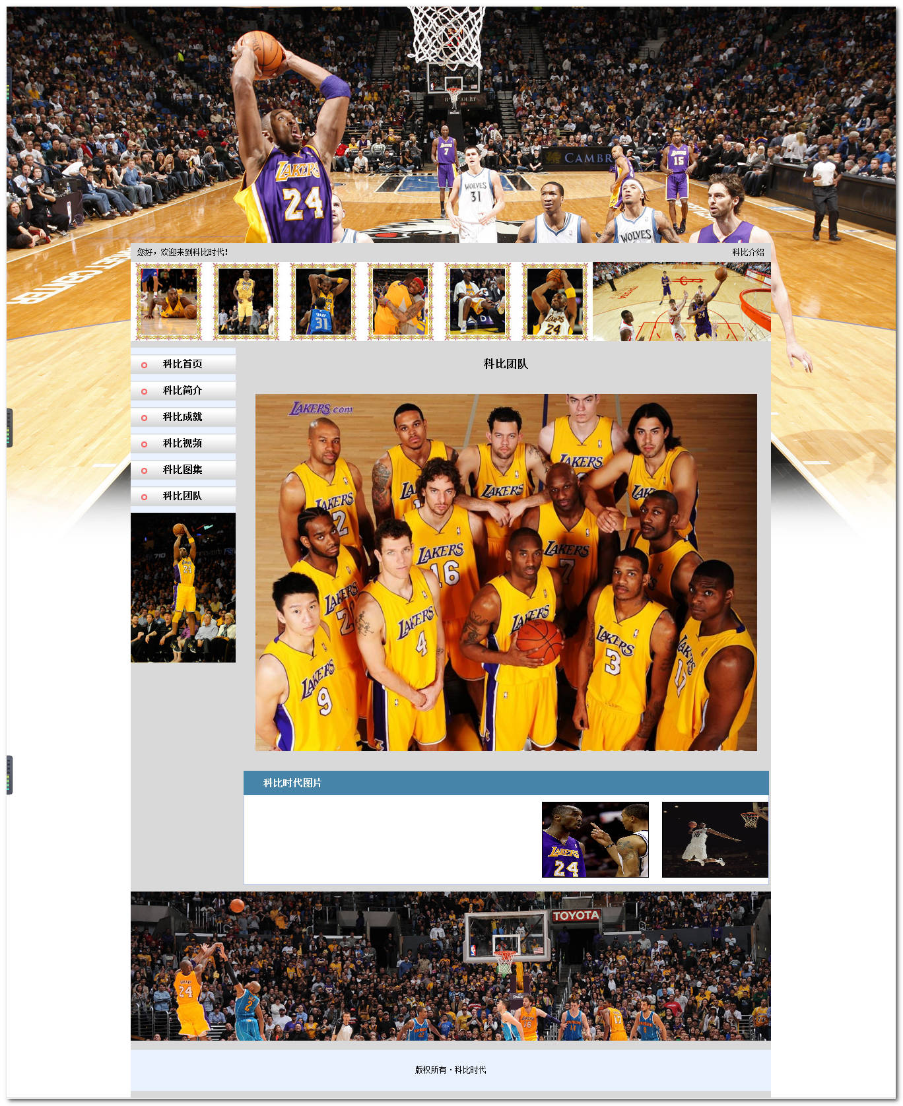
Task: Click the red bullet icon beside 科比成就
Action: coord(144,418)
